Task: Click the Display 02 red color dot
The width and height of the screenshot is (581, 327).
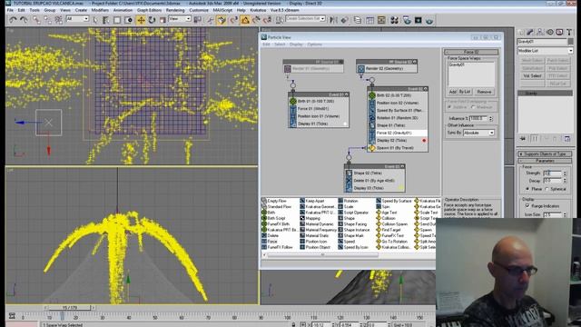Action: [424, 141]
